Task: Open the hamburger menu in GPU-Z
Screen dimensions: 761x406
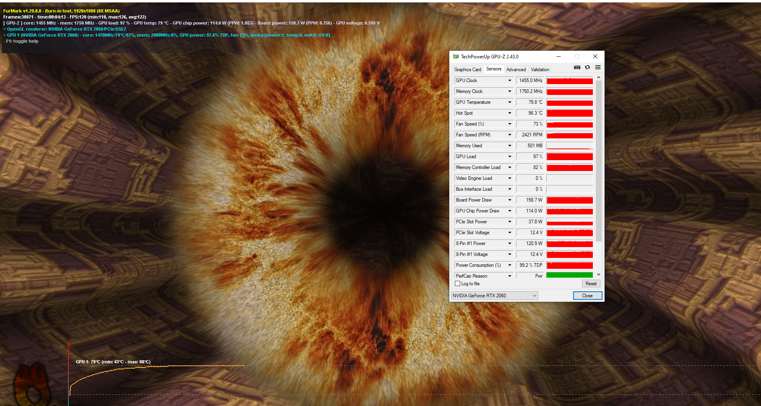Action: pyautogui.click(x=598, y=67)
